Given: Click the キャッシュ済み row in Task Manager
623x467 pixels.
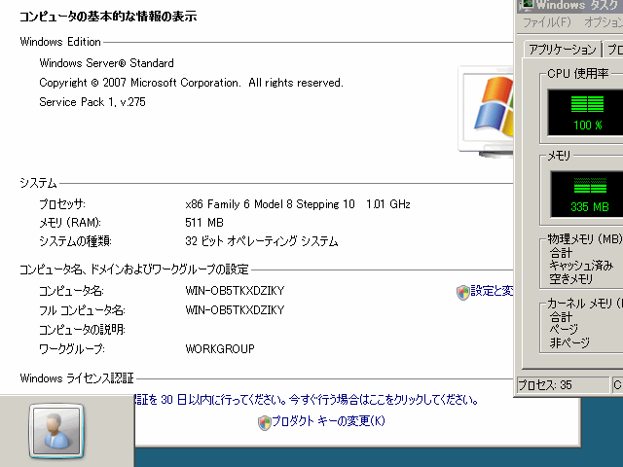Looking at the screenshot, I should tap(581, 266).
